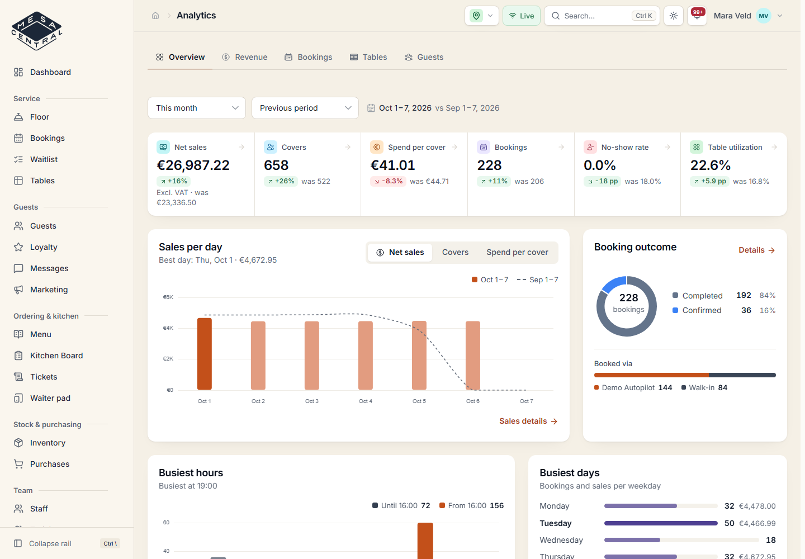Switch chart to Spend per cover

click(517, 253)
